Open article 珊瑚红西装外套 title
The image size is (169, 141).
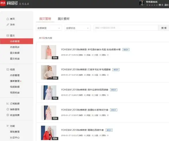coord(82,130)
